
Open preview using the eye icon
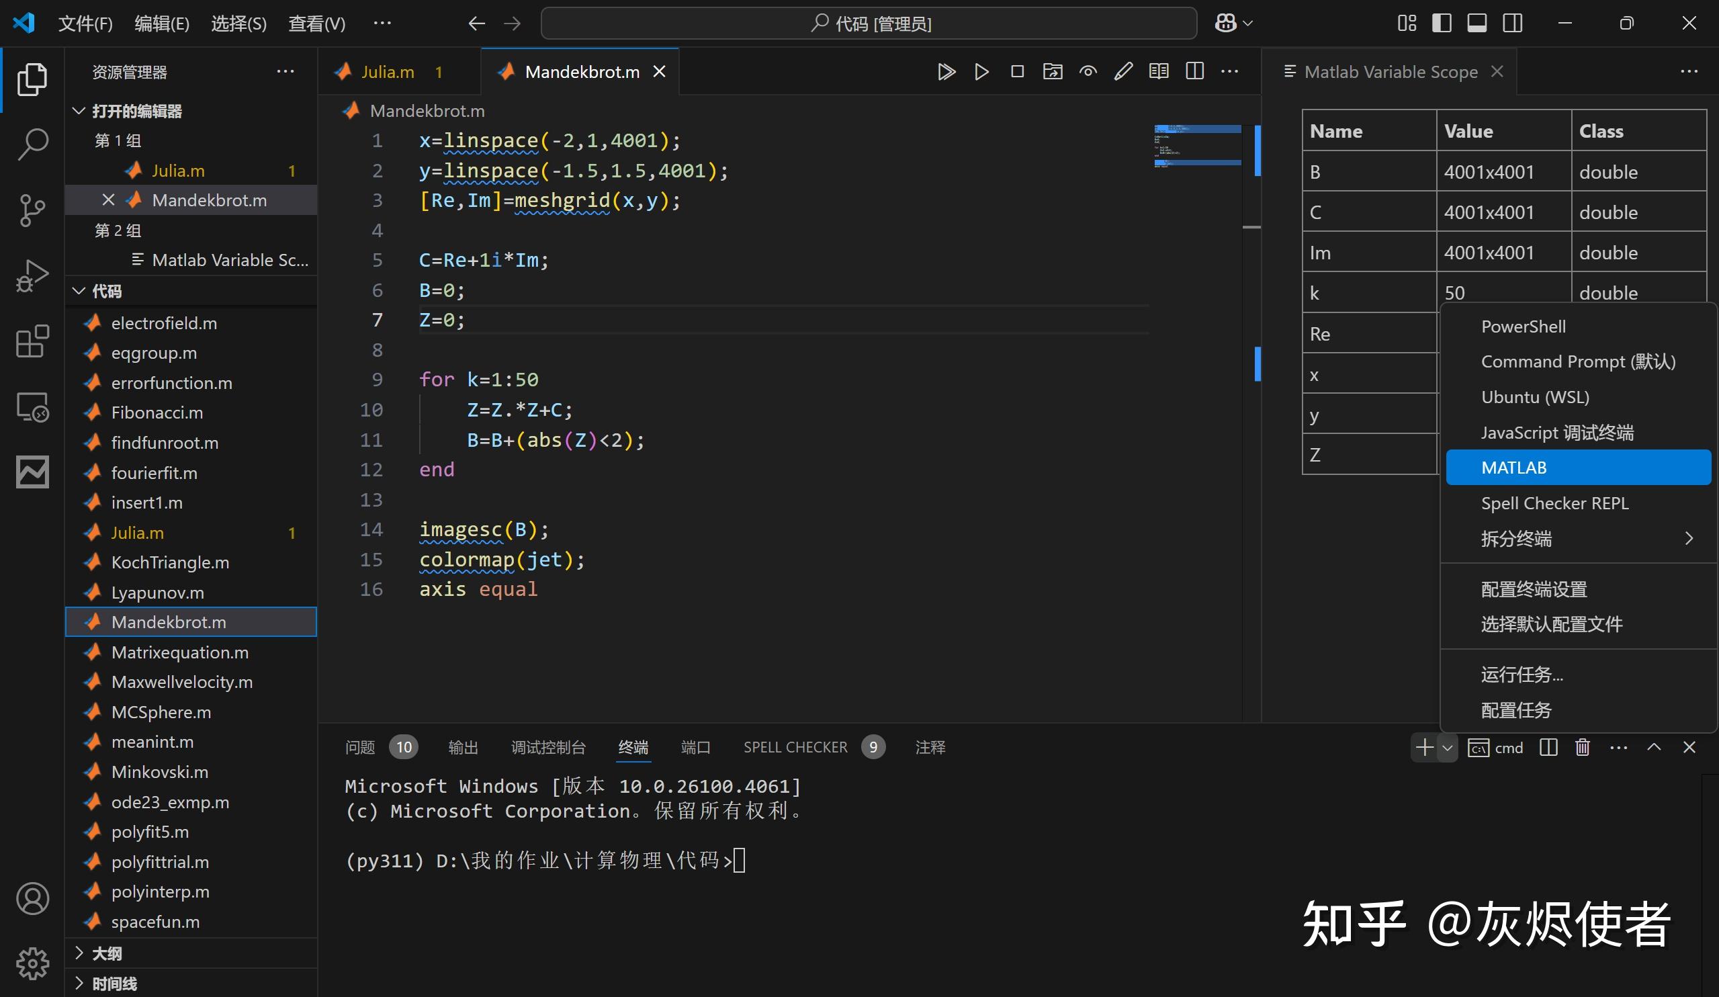pos(1088,71)
